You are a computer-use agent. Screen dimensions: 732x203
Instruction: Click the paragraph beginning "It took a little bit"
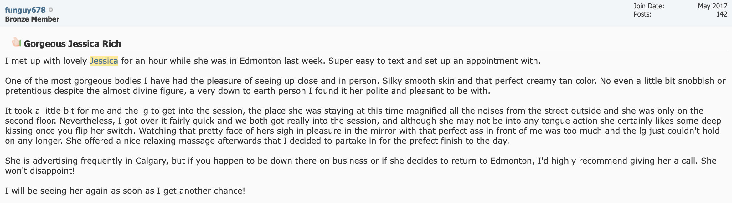tap(363, 126)
